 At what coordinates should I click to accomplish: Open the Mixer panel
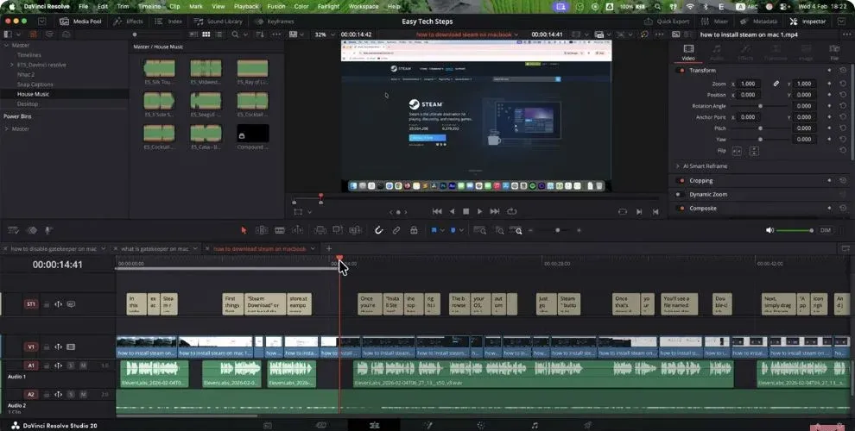(714, 22)
